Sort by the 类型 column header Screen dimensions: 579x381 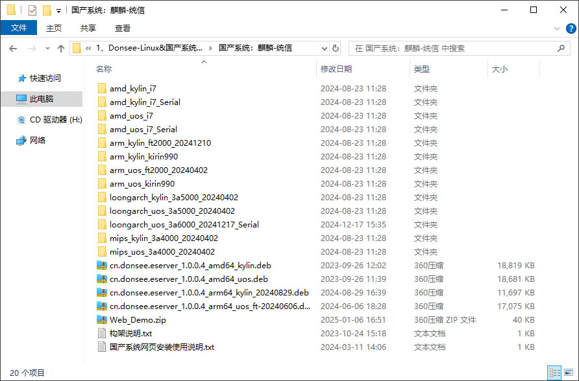[x=422, y=69]
